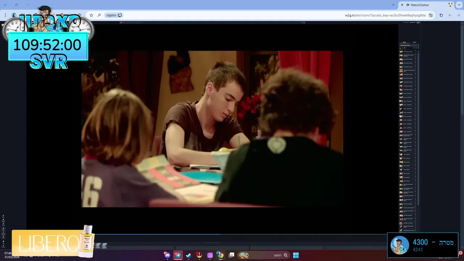Go back in browser history
Viewport: 464px width, 261px height.
click(459, 15)
